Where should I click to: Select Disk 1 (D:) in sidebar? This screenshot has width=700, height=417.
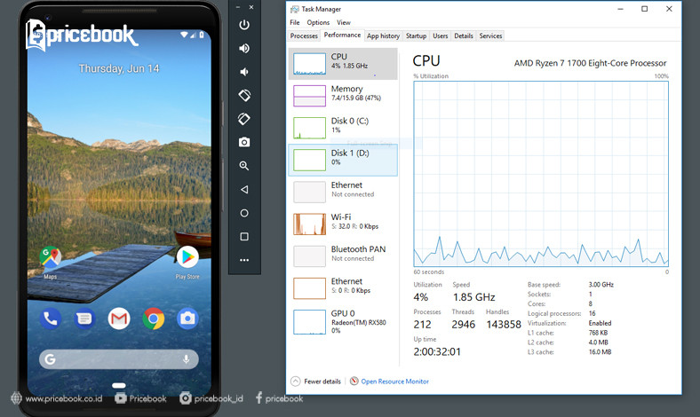pyautogui.click(x=343, y=160)
